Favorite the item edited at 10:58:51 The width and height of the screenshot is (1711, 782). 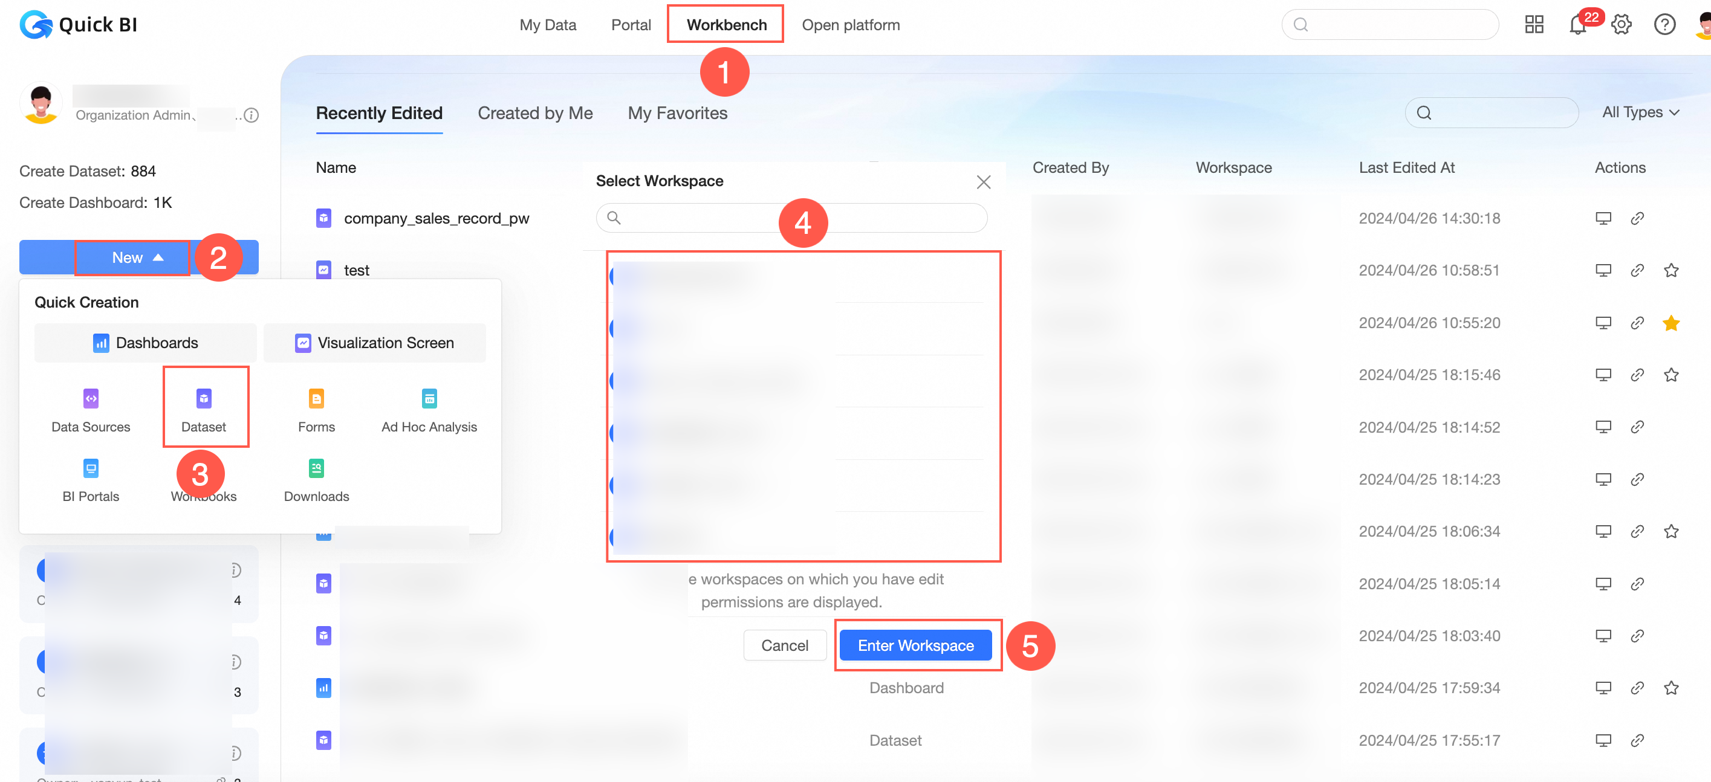(1670, 271)
